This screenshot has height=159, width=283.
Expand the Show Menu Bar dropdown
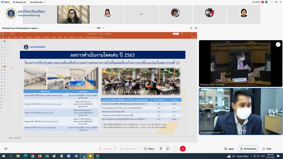[38, 2]
